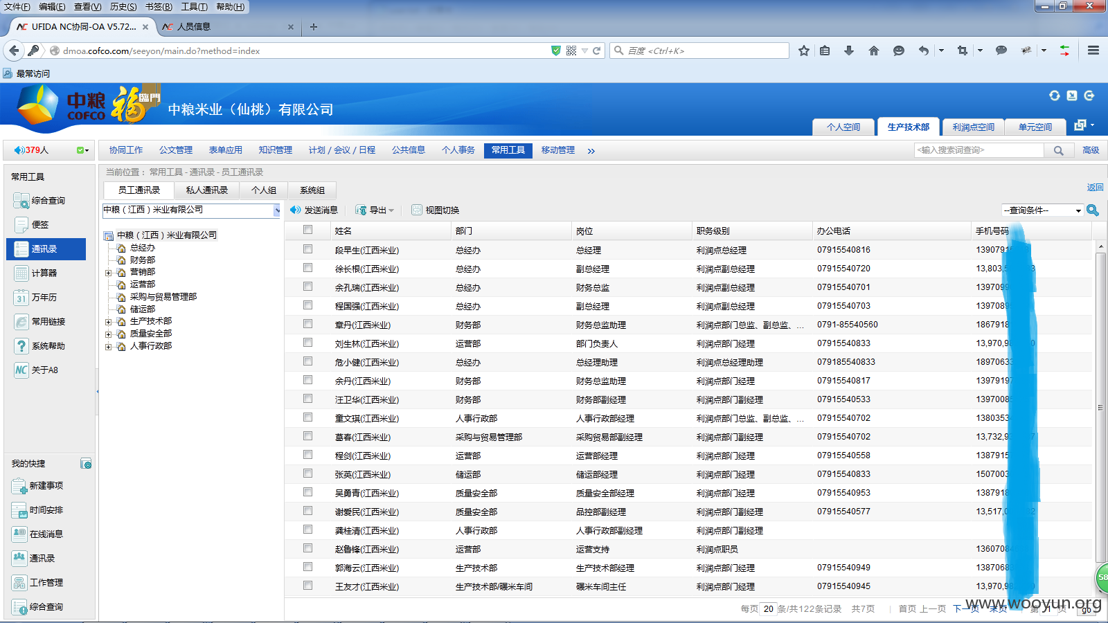
Task: Click the 每页 records-per-page field
Action: pos(769,609)
